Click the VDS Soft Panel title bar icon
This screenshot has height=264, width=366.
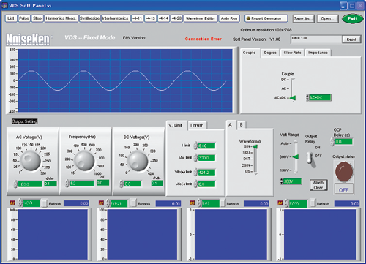4,5
